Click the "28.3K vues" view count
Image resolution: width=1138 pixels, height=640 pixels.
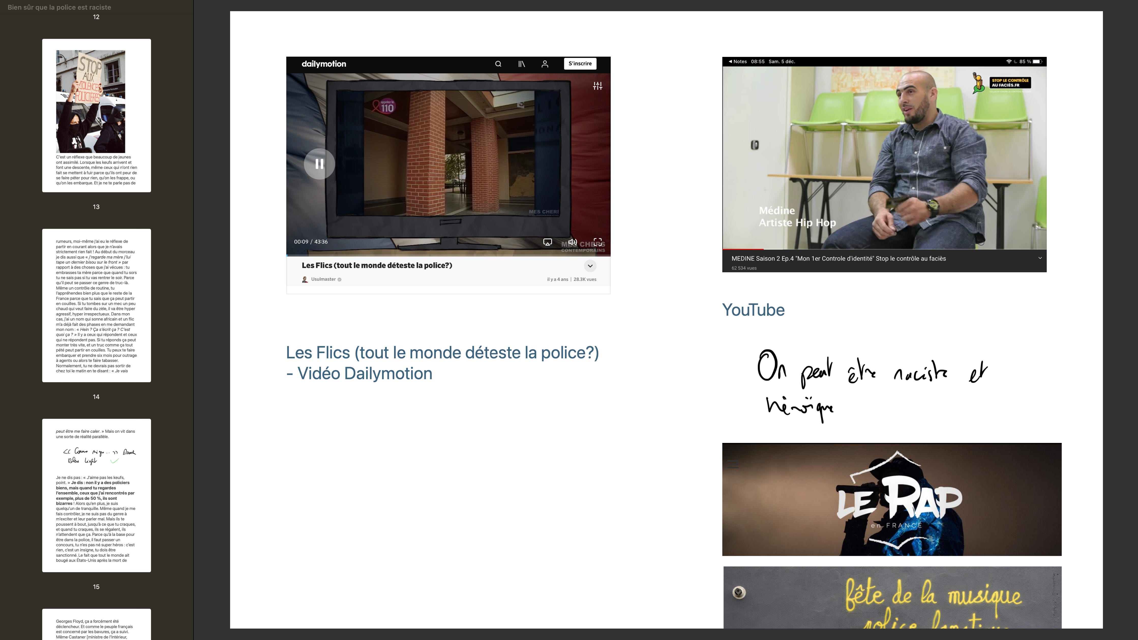(585, 279)
